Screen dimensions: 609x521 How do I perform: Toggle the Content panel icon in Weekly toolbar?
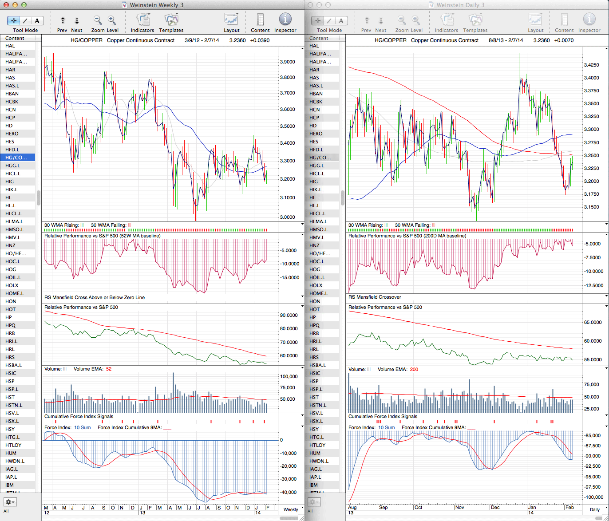(260, 20)
